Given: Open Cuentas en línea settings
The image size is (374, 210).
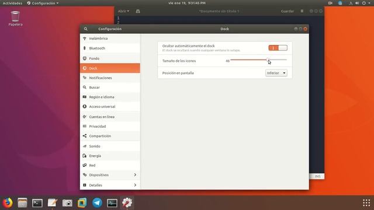Looking at the screenshot, I should 110,117.
